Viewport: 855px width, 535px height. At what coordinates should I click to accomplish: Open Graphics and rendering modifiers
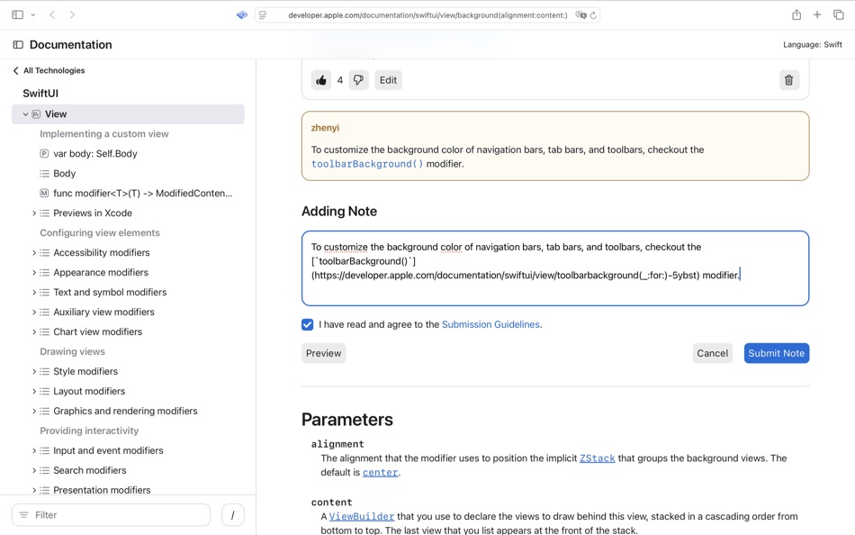click(x=125, y=411)
